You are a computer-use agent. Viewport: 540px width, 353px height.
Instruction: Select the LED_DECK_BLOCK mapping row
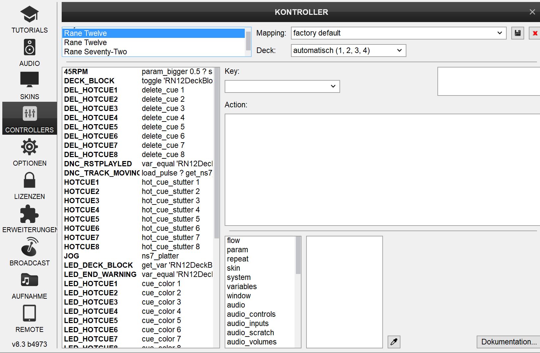[x=138, y=265]
